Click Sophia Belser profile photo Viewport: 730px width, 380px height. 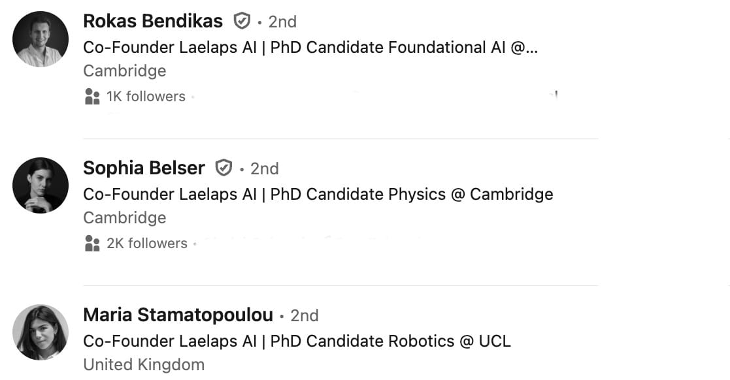[x=41, y=185]
